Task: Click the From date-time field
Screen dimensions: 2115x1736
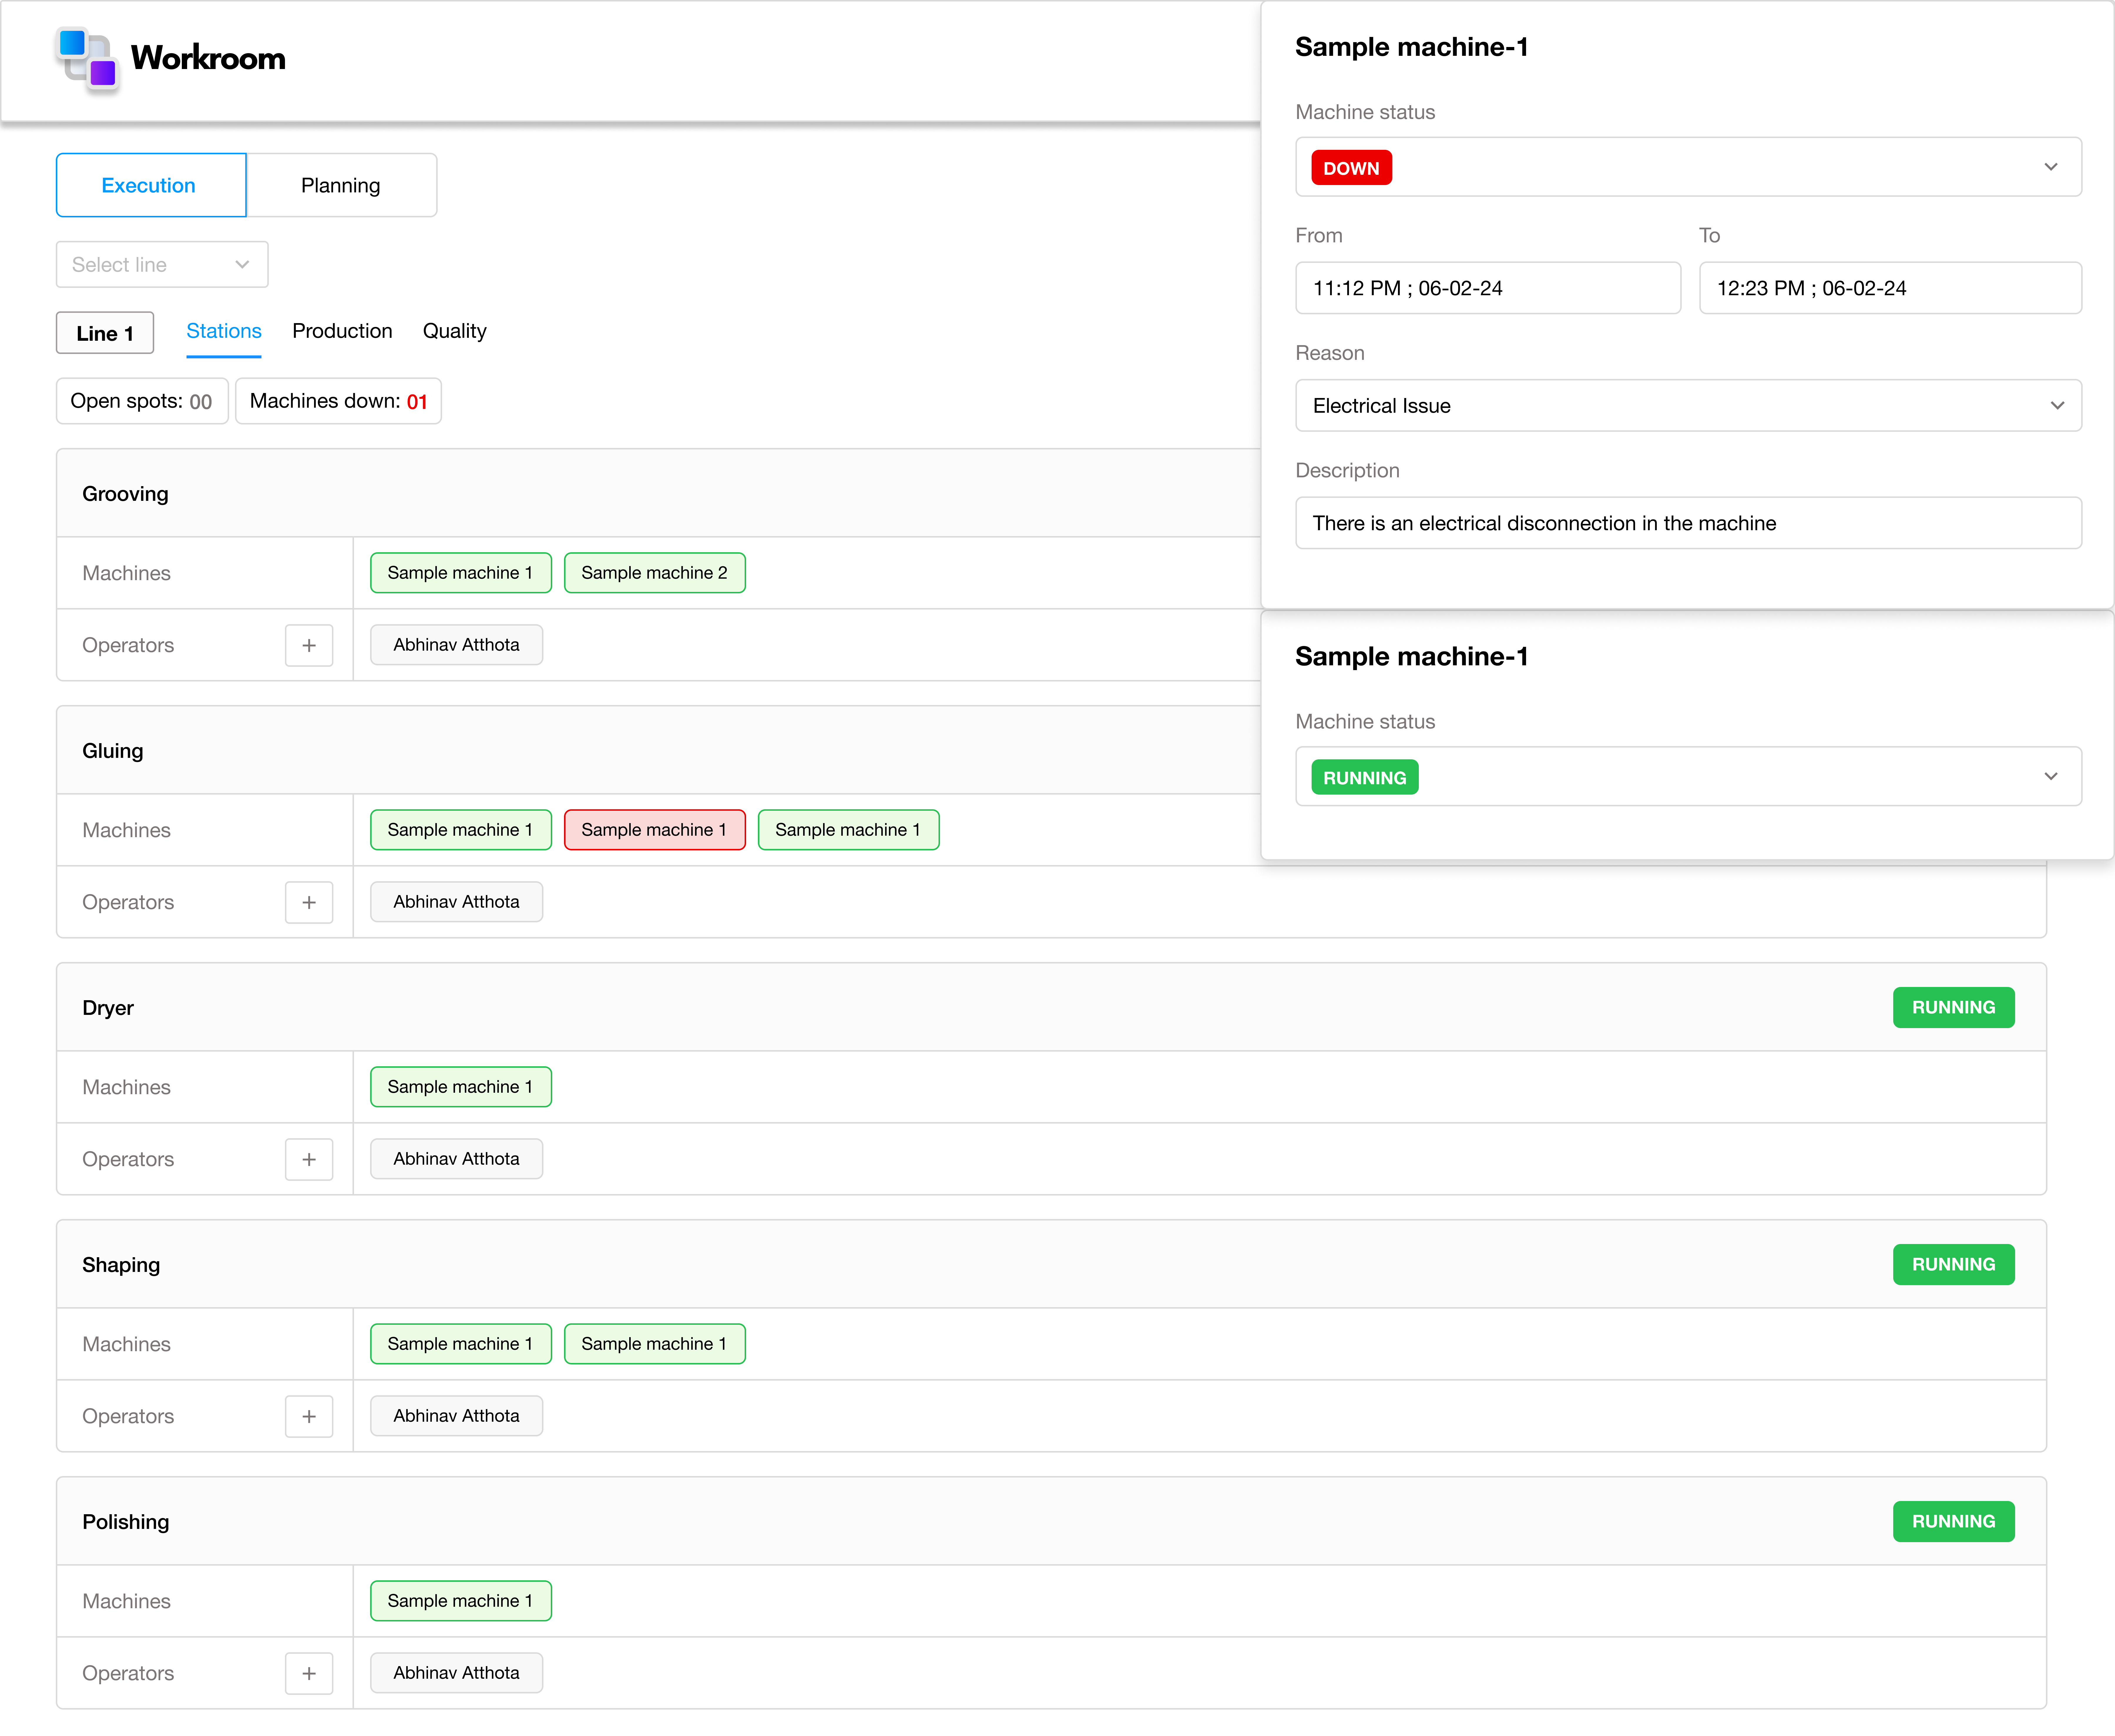Action: 1487,288
